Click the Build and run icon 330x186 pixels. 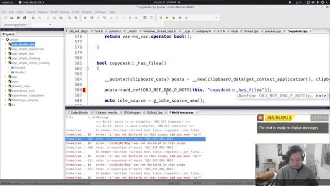174,18
